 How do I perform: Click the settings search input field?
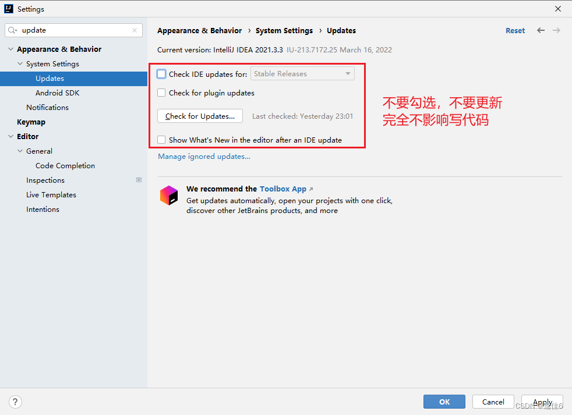(x=75, y=30)
